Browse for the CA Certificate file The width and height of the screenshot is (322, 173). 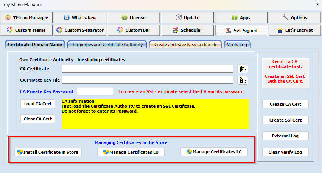coord(242,69)
